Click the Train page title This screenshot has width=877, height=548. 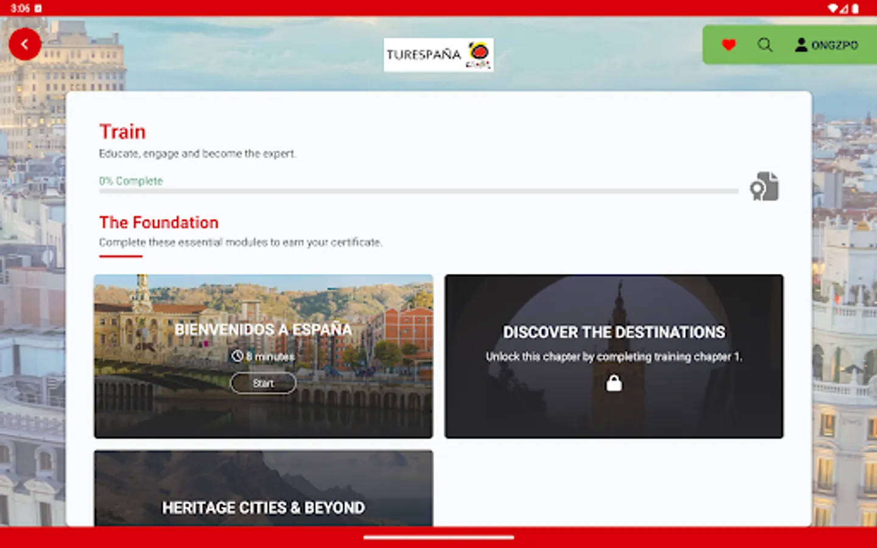[122, 131]
